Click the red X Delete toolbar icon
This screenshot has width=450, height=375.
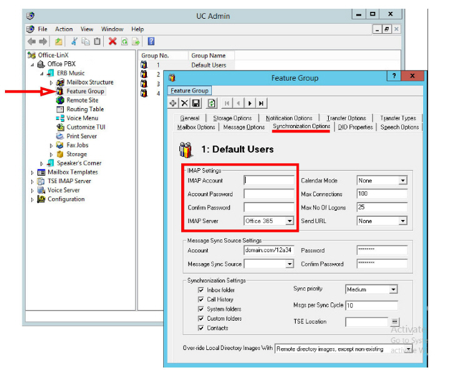pos(112,42)
